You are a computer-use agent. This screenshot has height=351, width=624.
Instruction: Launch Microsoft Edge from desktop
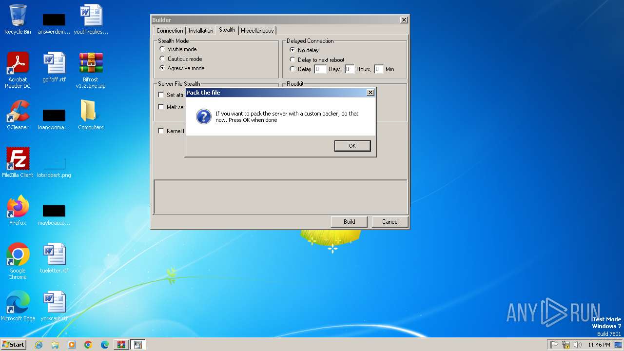click(x=18, y=306)
